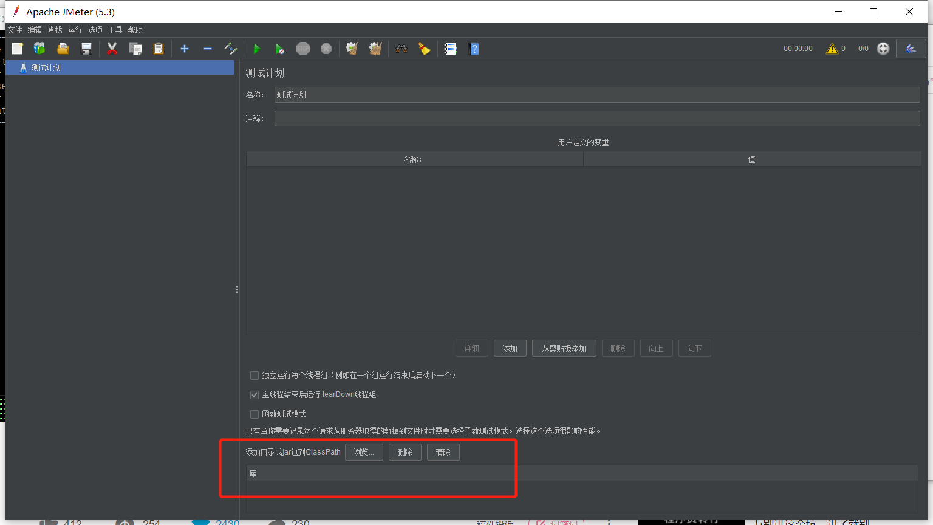Click the yellow warning triangle log indicator
The width and height of the screenshot is (933, 525).
(832, 49)
